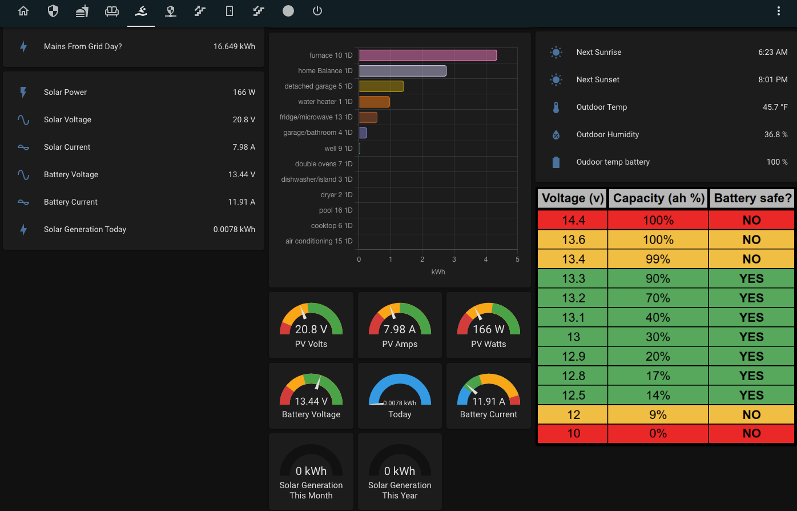The height and width of the screenshot is (511, 797).
Task: Click the Battery Current gauge
Action: pyautogui.click(x=489, y=396)
